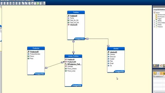
Task: Click the cardinality label right of the Pedidos table
Action: point(87,39)
